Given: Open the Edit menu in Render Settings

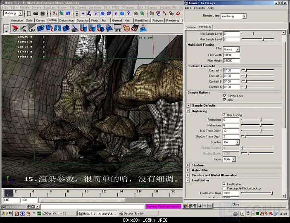Looking at the screenshot, I should pyautogui.click(x=188, y=8).
